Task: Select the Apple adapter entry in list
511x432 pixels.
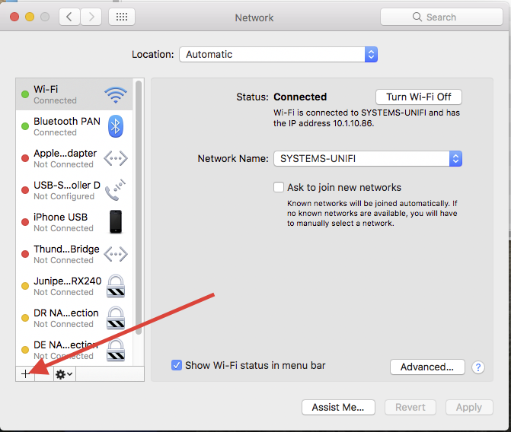Action: click(65, 158)
